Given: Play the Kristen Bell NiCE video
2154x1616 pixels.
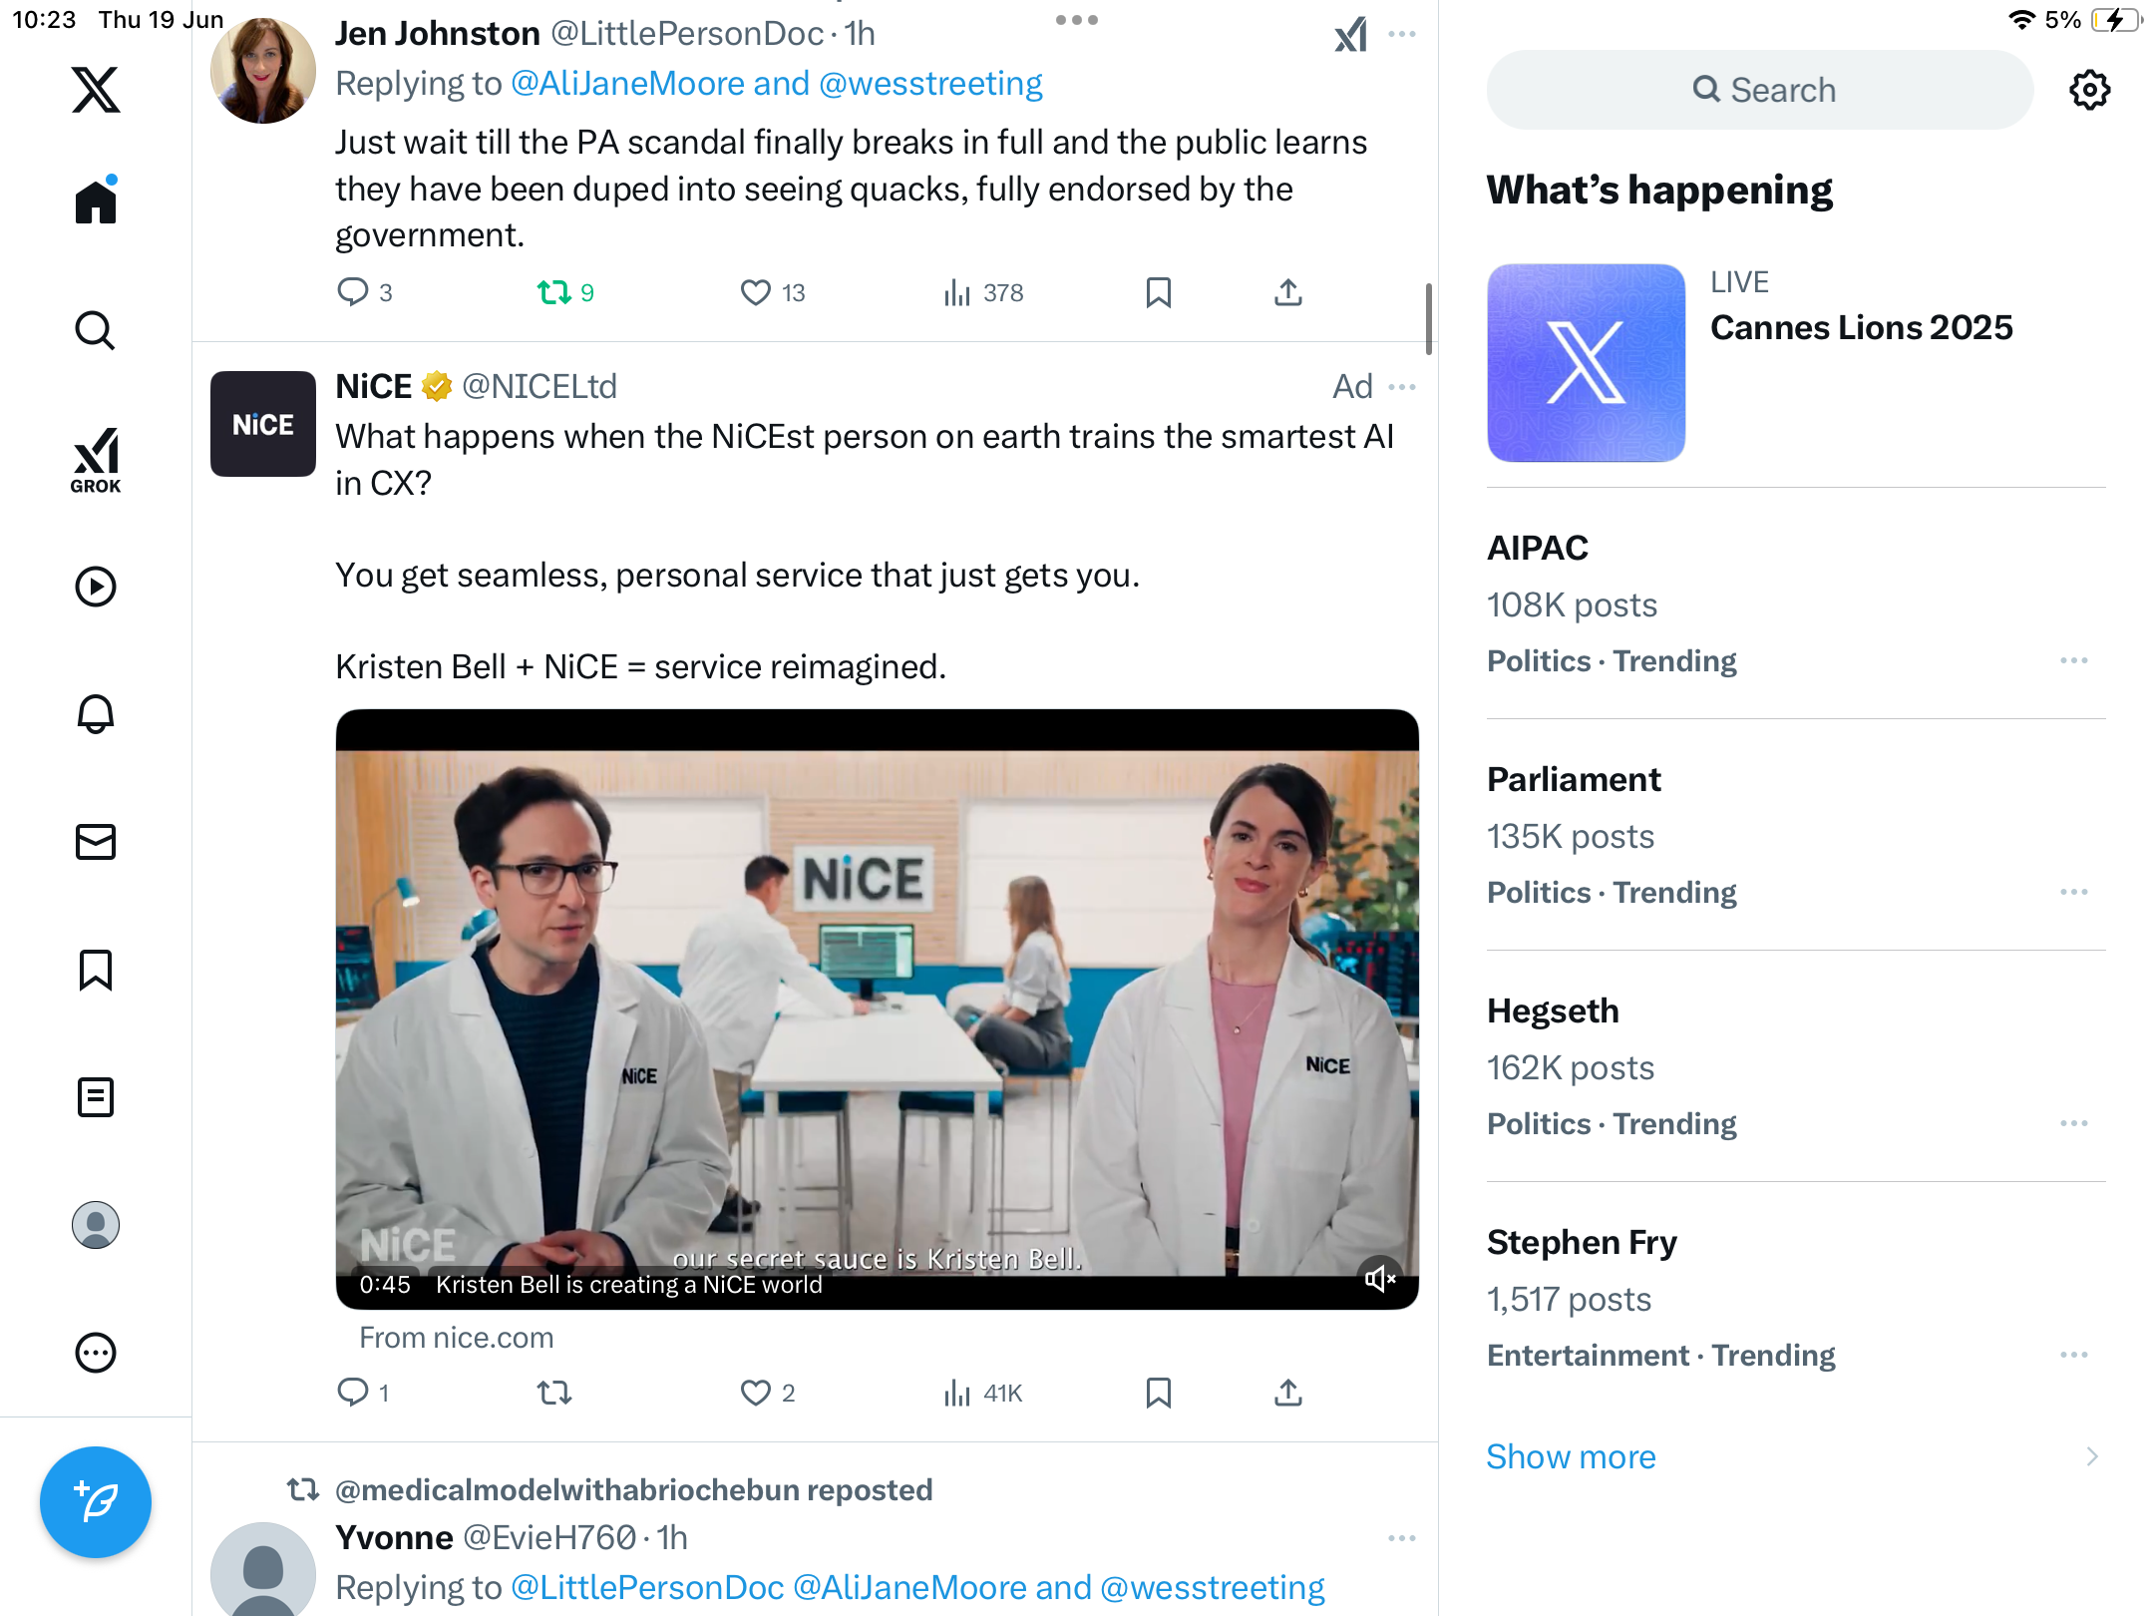Looking at the screenshot, I should pos(877,1009).
